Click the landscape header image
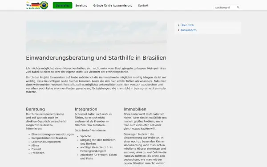The height and width of the screenshot is (167, 267). point(96,37)
